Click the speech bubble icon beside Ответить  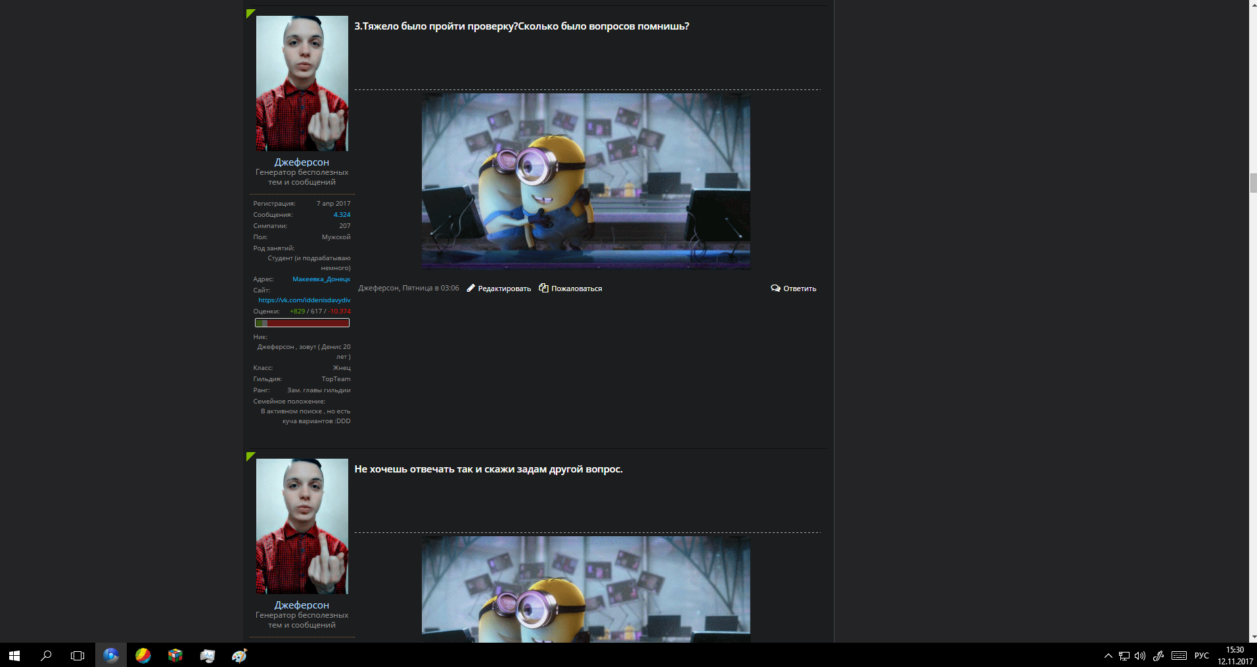click(x=775, y=288)
